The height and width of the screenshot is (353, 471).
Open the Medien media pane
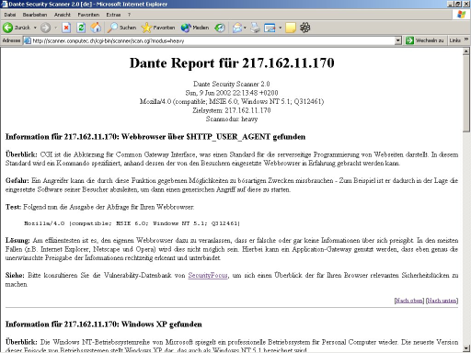[x=195, y=28]
